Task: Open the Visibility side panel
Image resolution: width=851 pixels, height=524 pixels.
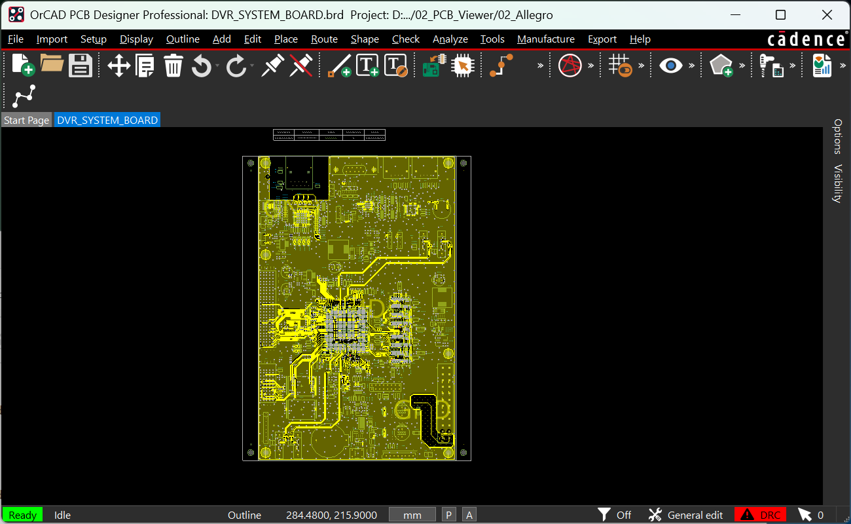Action: tap(837, 183)
